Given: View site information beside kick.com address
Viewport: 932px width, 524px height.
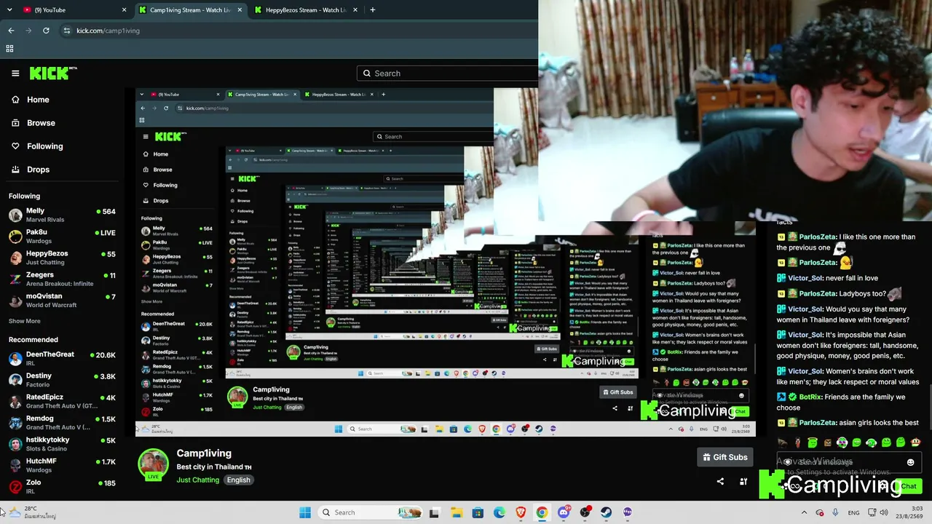Looking at the screenshot, I should [x=67, y=31].
